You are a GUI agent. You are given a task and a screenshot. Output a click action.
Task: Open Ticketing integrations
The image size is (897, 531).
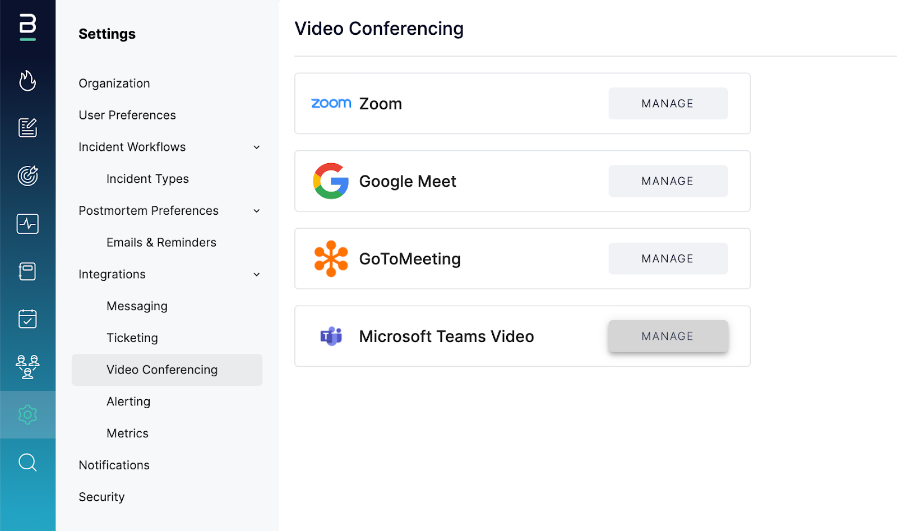(x=132, y=338)
